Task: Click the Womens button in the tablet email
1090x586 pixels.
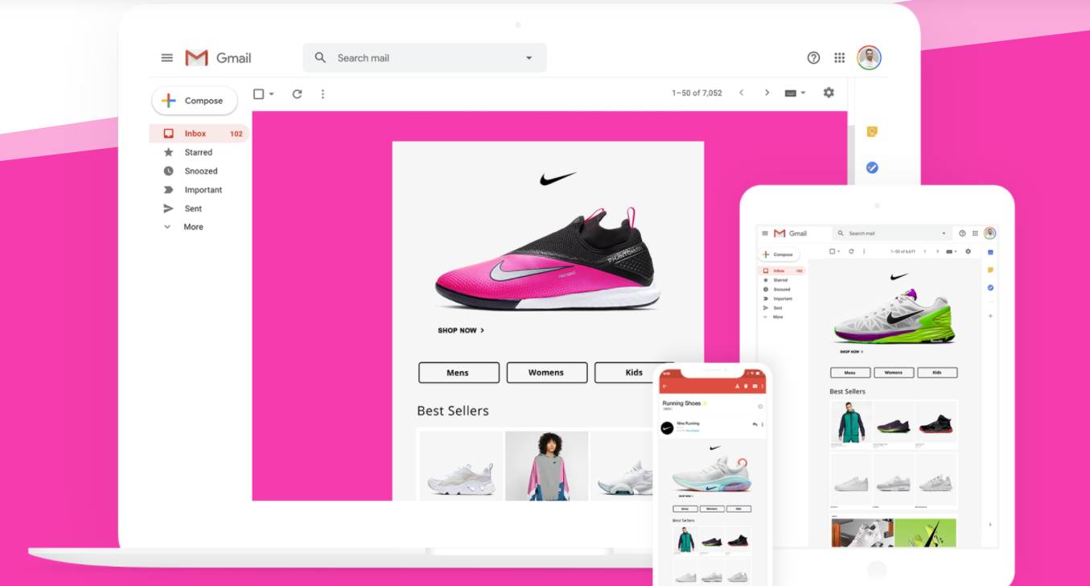Action: [x=894, y=373]
